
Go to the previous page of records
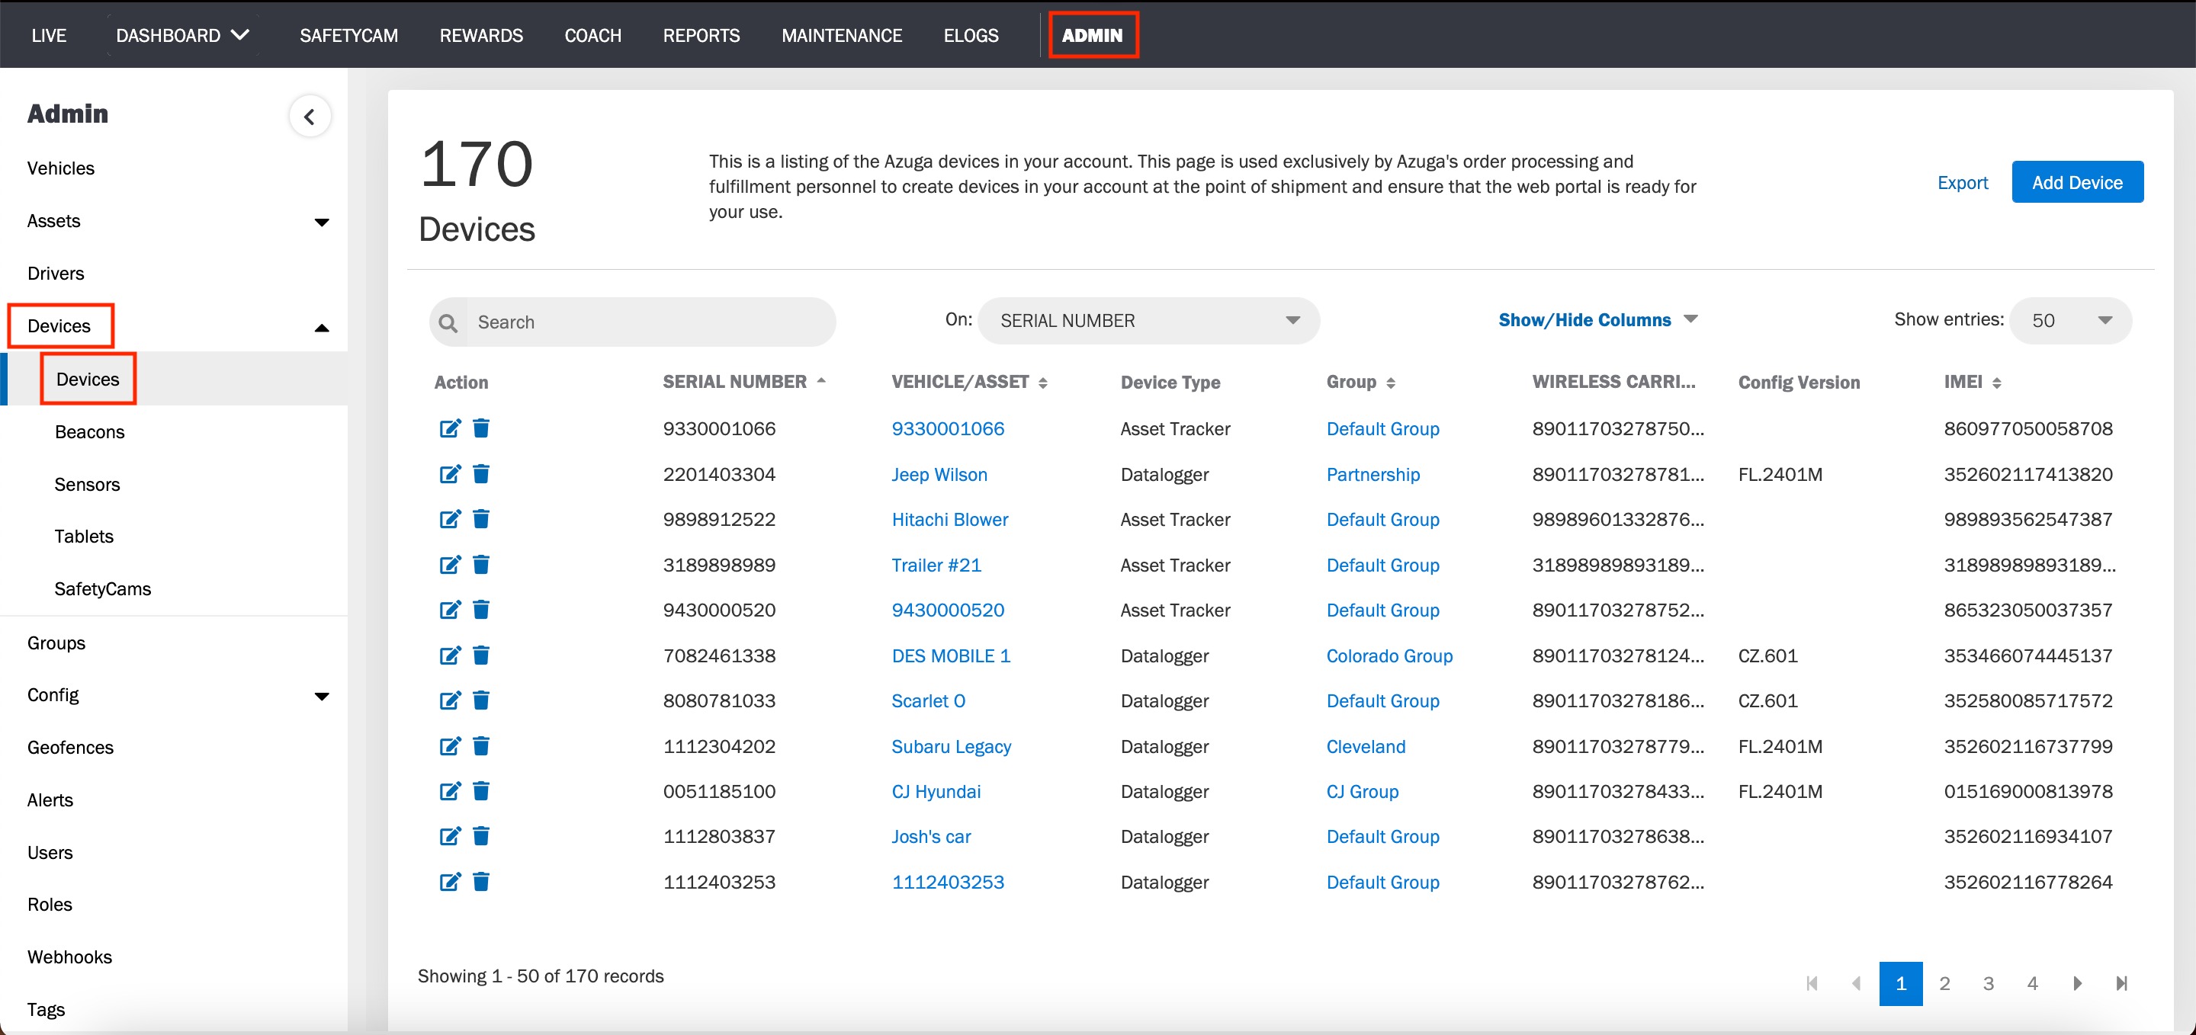(1856, 984)
